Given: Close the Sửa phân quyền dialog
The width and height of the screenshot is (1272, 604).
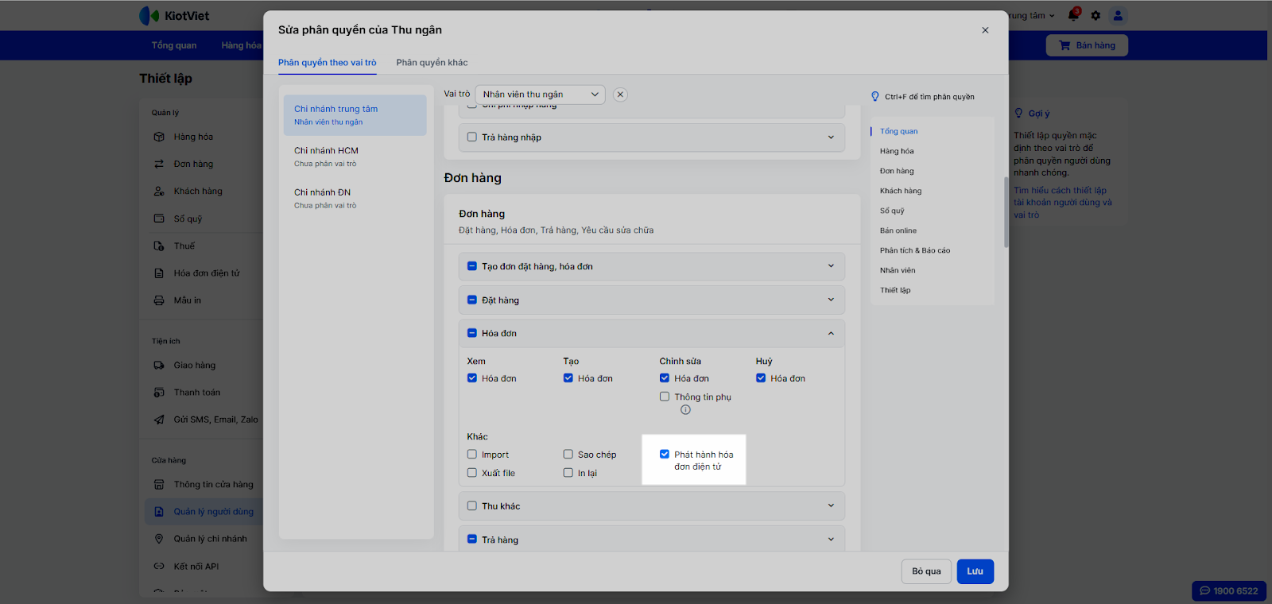Looking at the screenshot, I should (985, 30).
